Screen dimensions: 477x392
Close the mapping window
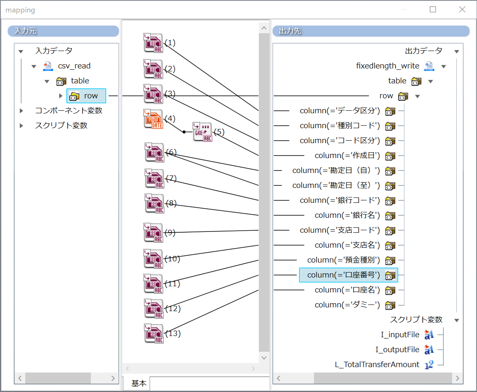pos(462,10)
